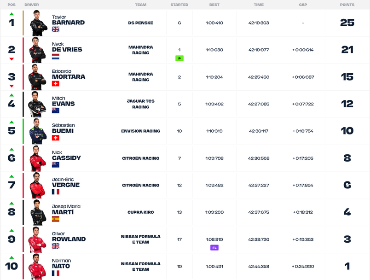This screenshot has height=280, width=370.
Task: Click the New Zealand flag under Evans
Action: 56,111
